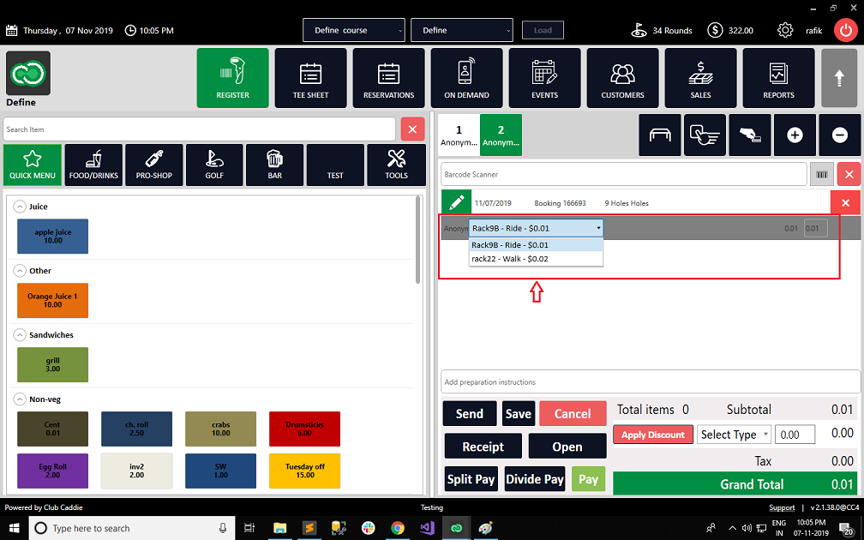Switch to the second Anonymous tab
864x540 pixels.
(x=501, y=135)
